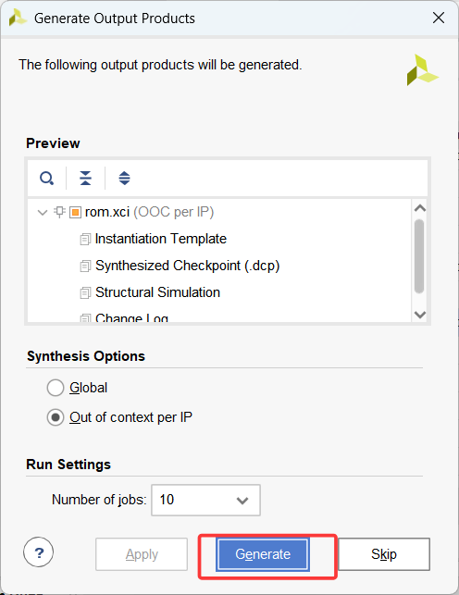Click the Expand All icon
Viewport: 459px width, 595px height.
coord(124,178)
